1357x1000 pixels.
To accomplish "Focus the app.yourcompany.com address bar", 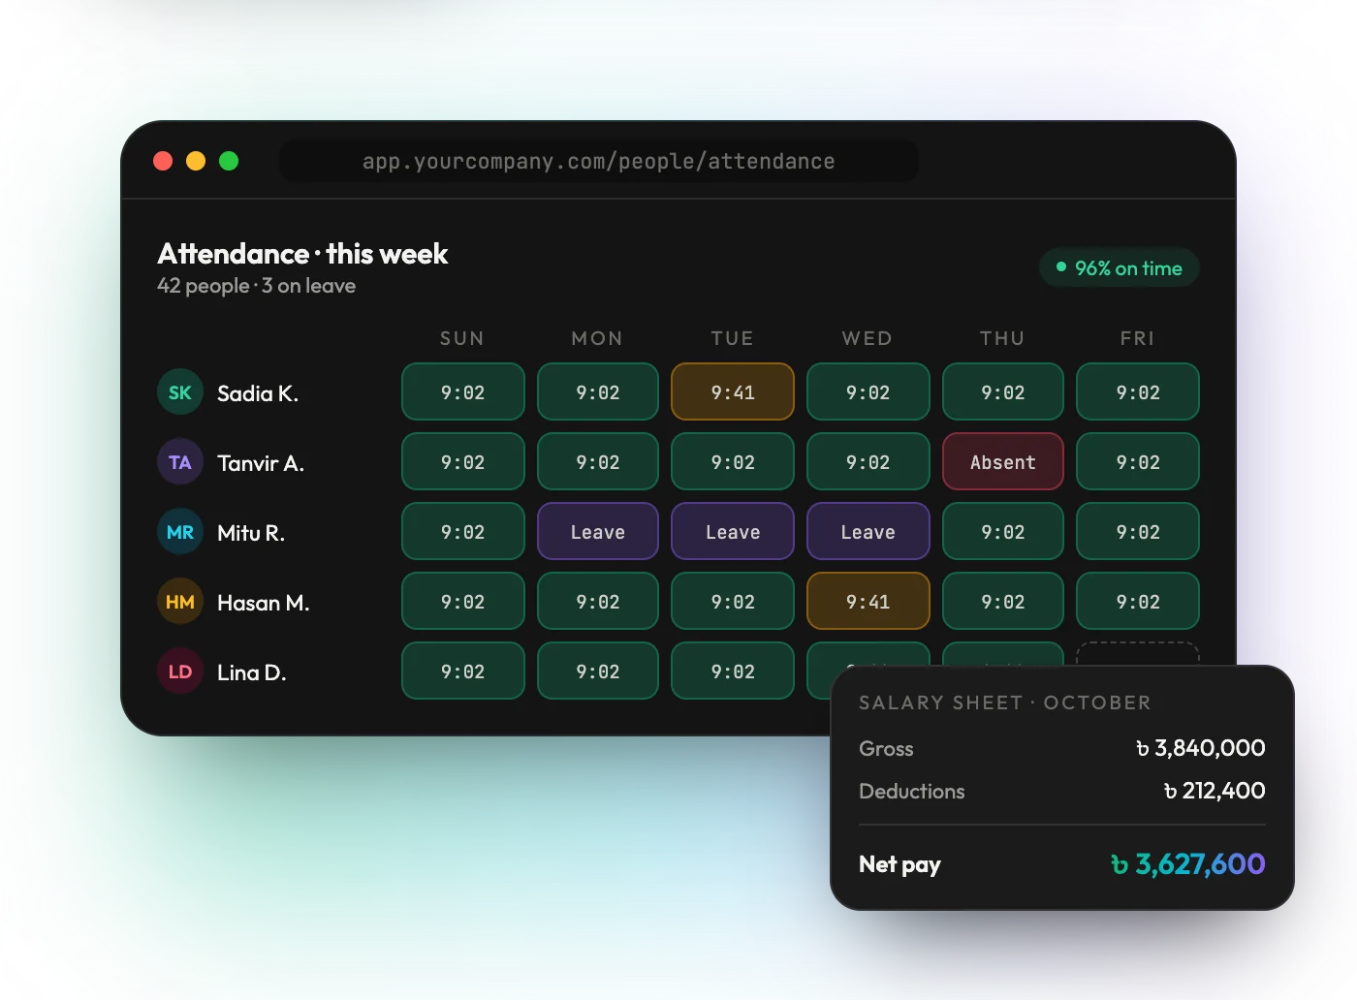I will [599, 161].
